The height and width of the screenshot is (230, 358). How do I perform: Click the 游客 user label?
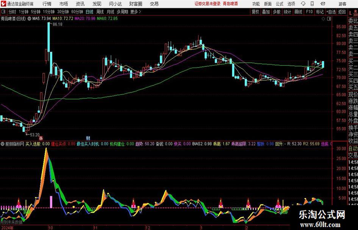(342, 4)
